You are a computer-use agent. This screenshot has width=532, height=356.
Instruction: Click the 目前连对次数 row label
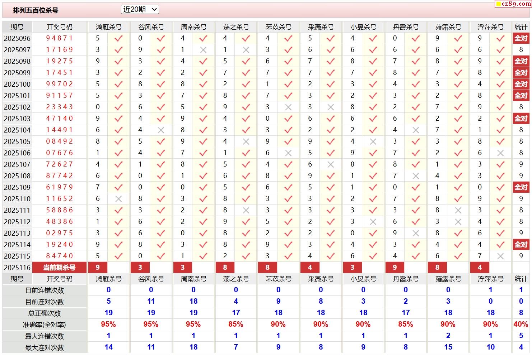point(45,302)
